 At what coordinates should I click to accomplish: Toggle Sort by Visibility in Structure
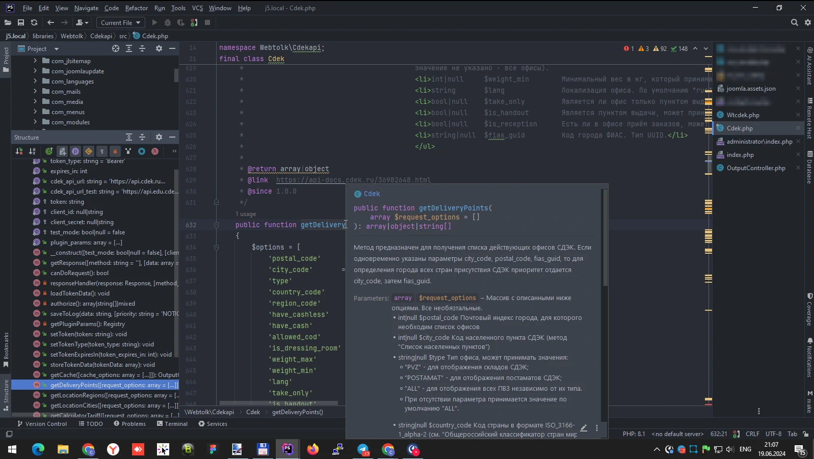19,151
